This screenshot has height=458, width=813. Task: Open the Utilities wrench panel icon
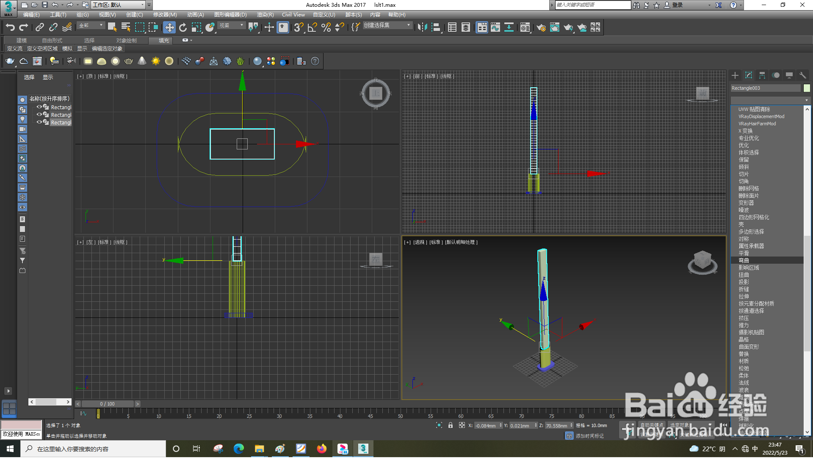pos(802,75)
